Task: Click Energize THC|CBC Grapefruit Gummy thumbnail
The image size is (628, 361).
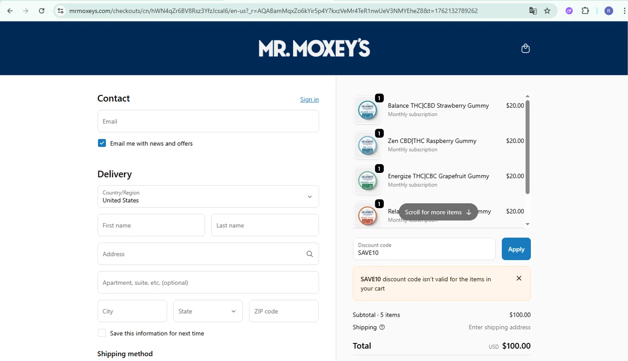Action: (367, 180)
